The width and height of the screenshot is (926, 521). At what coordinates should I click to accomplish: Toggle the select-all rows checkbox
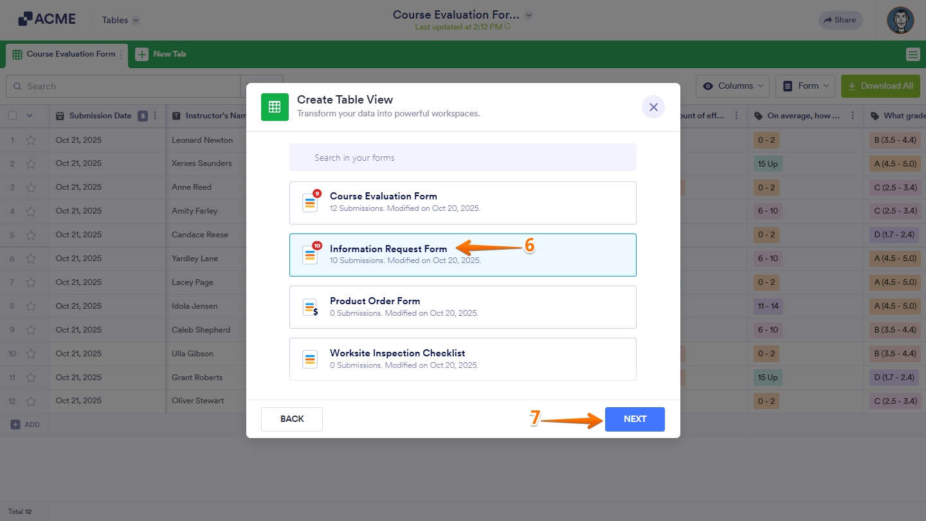pos(12,116)
